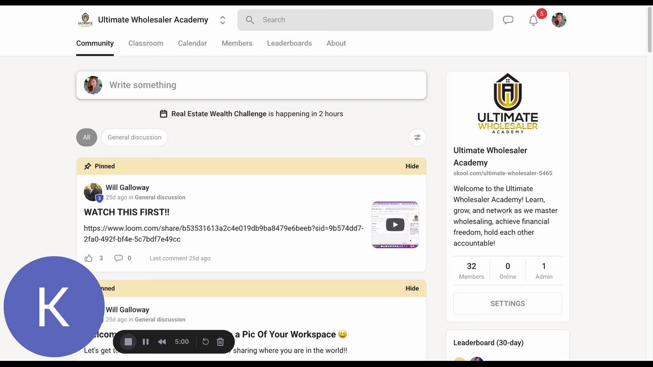Click the search magnifier icon

tap(249, 20)
